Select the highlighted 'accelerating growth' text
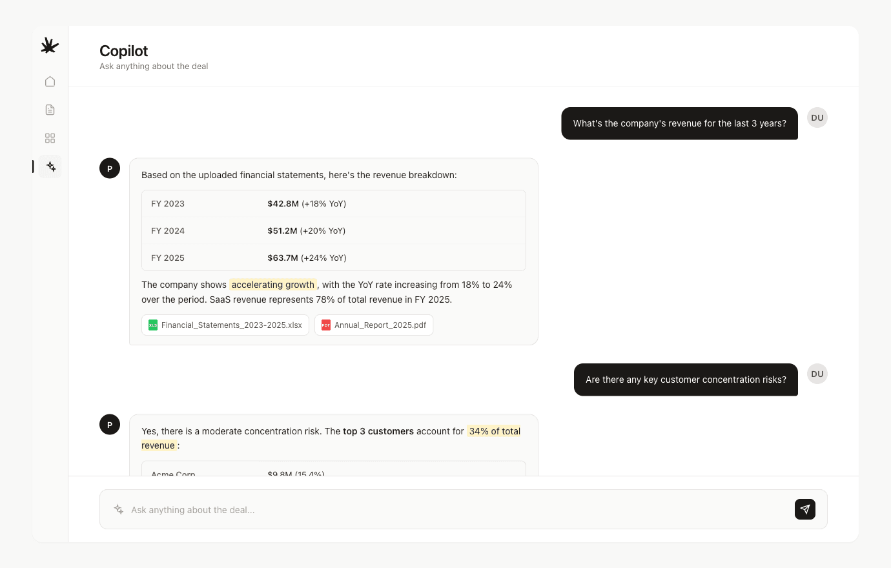 [272, 285]
